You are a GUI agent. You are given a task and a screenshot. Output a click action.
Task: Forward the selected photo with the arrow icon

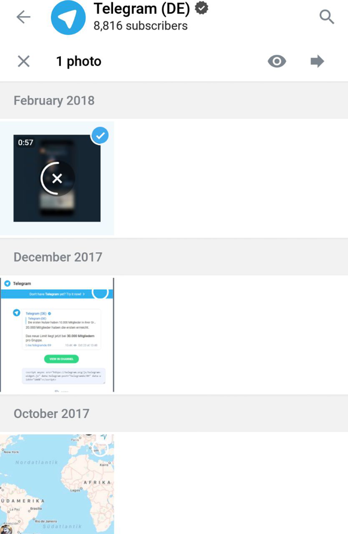pyautogui.click(x=317, y=61)
